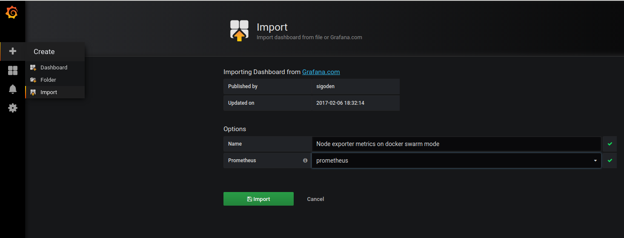Click the Create menu header
This screenshot has height=238, width=624.
pyautogui.click(x=55, y=52)
